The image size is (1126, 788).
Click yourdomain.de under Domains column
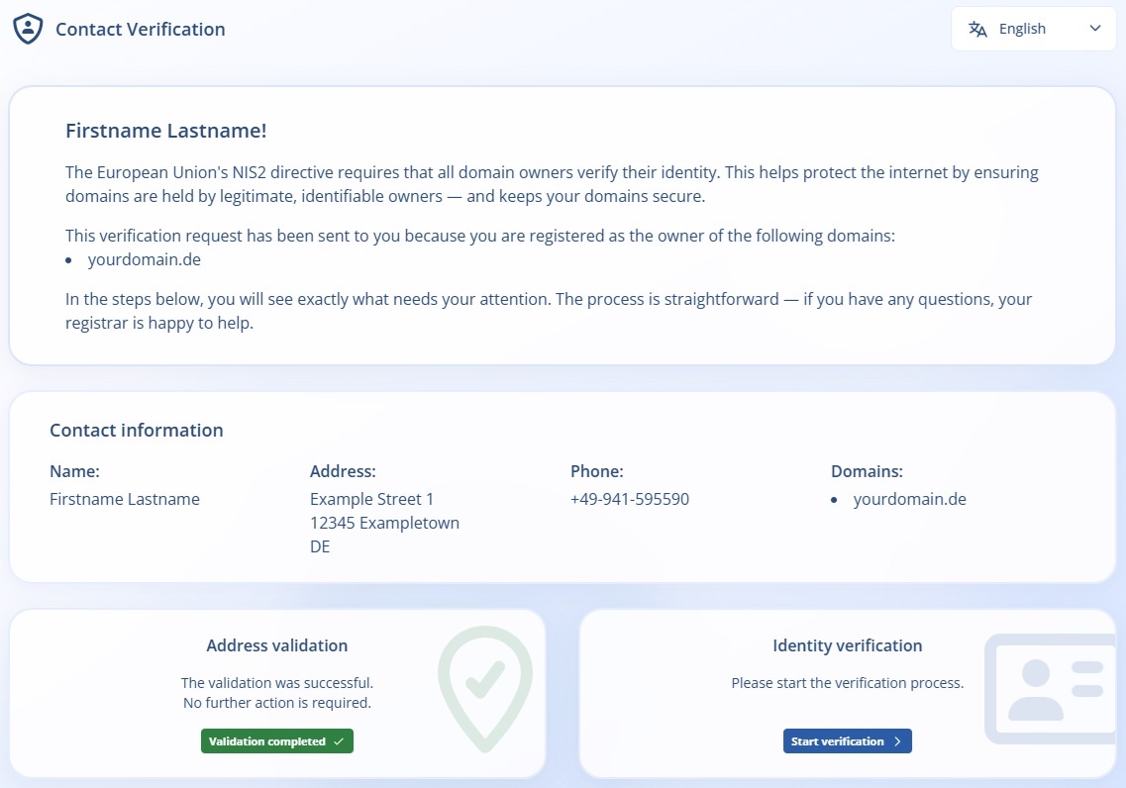(x=910, y=499)
